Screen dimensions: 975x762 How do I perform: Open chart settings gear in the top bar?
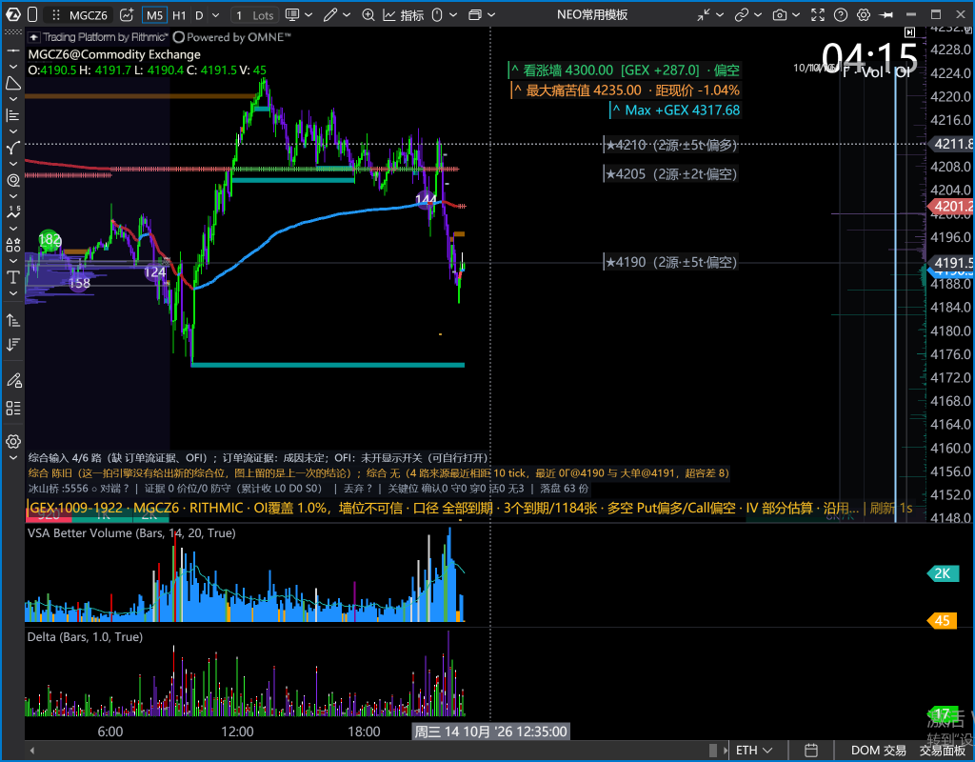point(863,15)
